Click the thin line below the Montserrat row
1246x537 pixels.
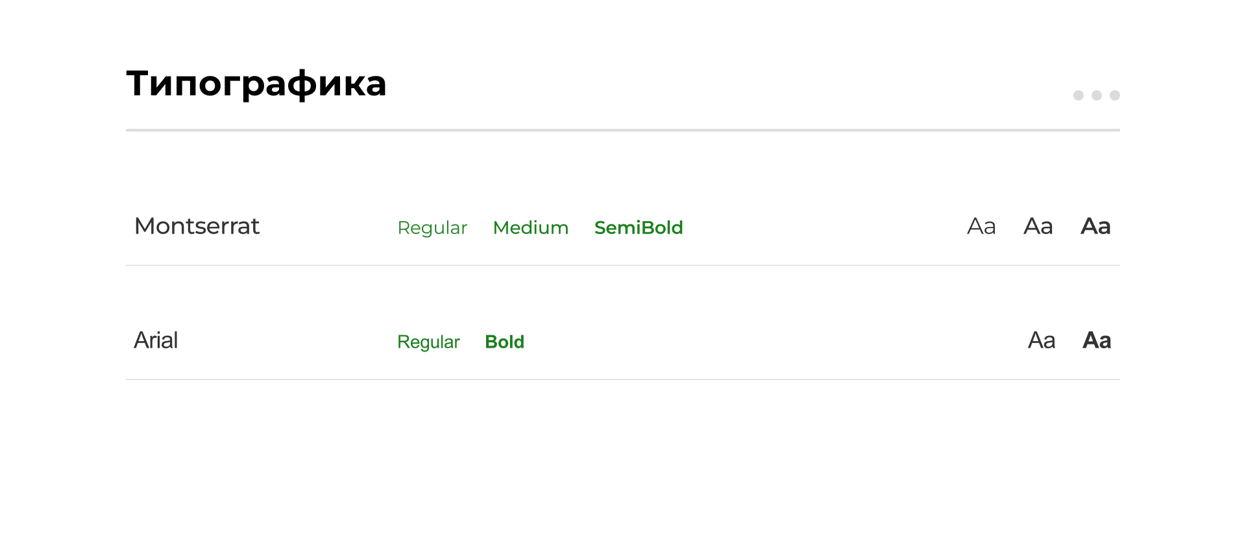(623, 265)
